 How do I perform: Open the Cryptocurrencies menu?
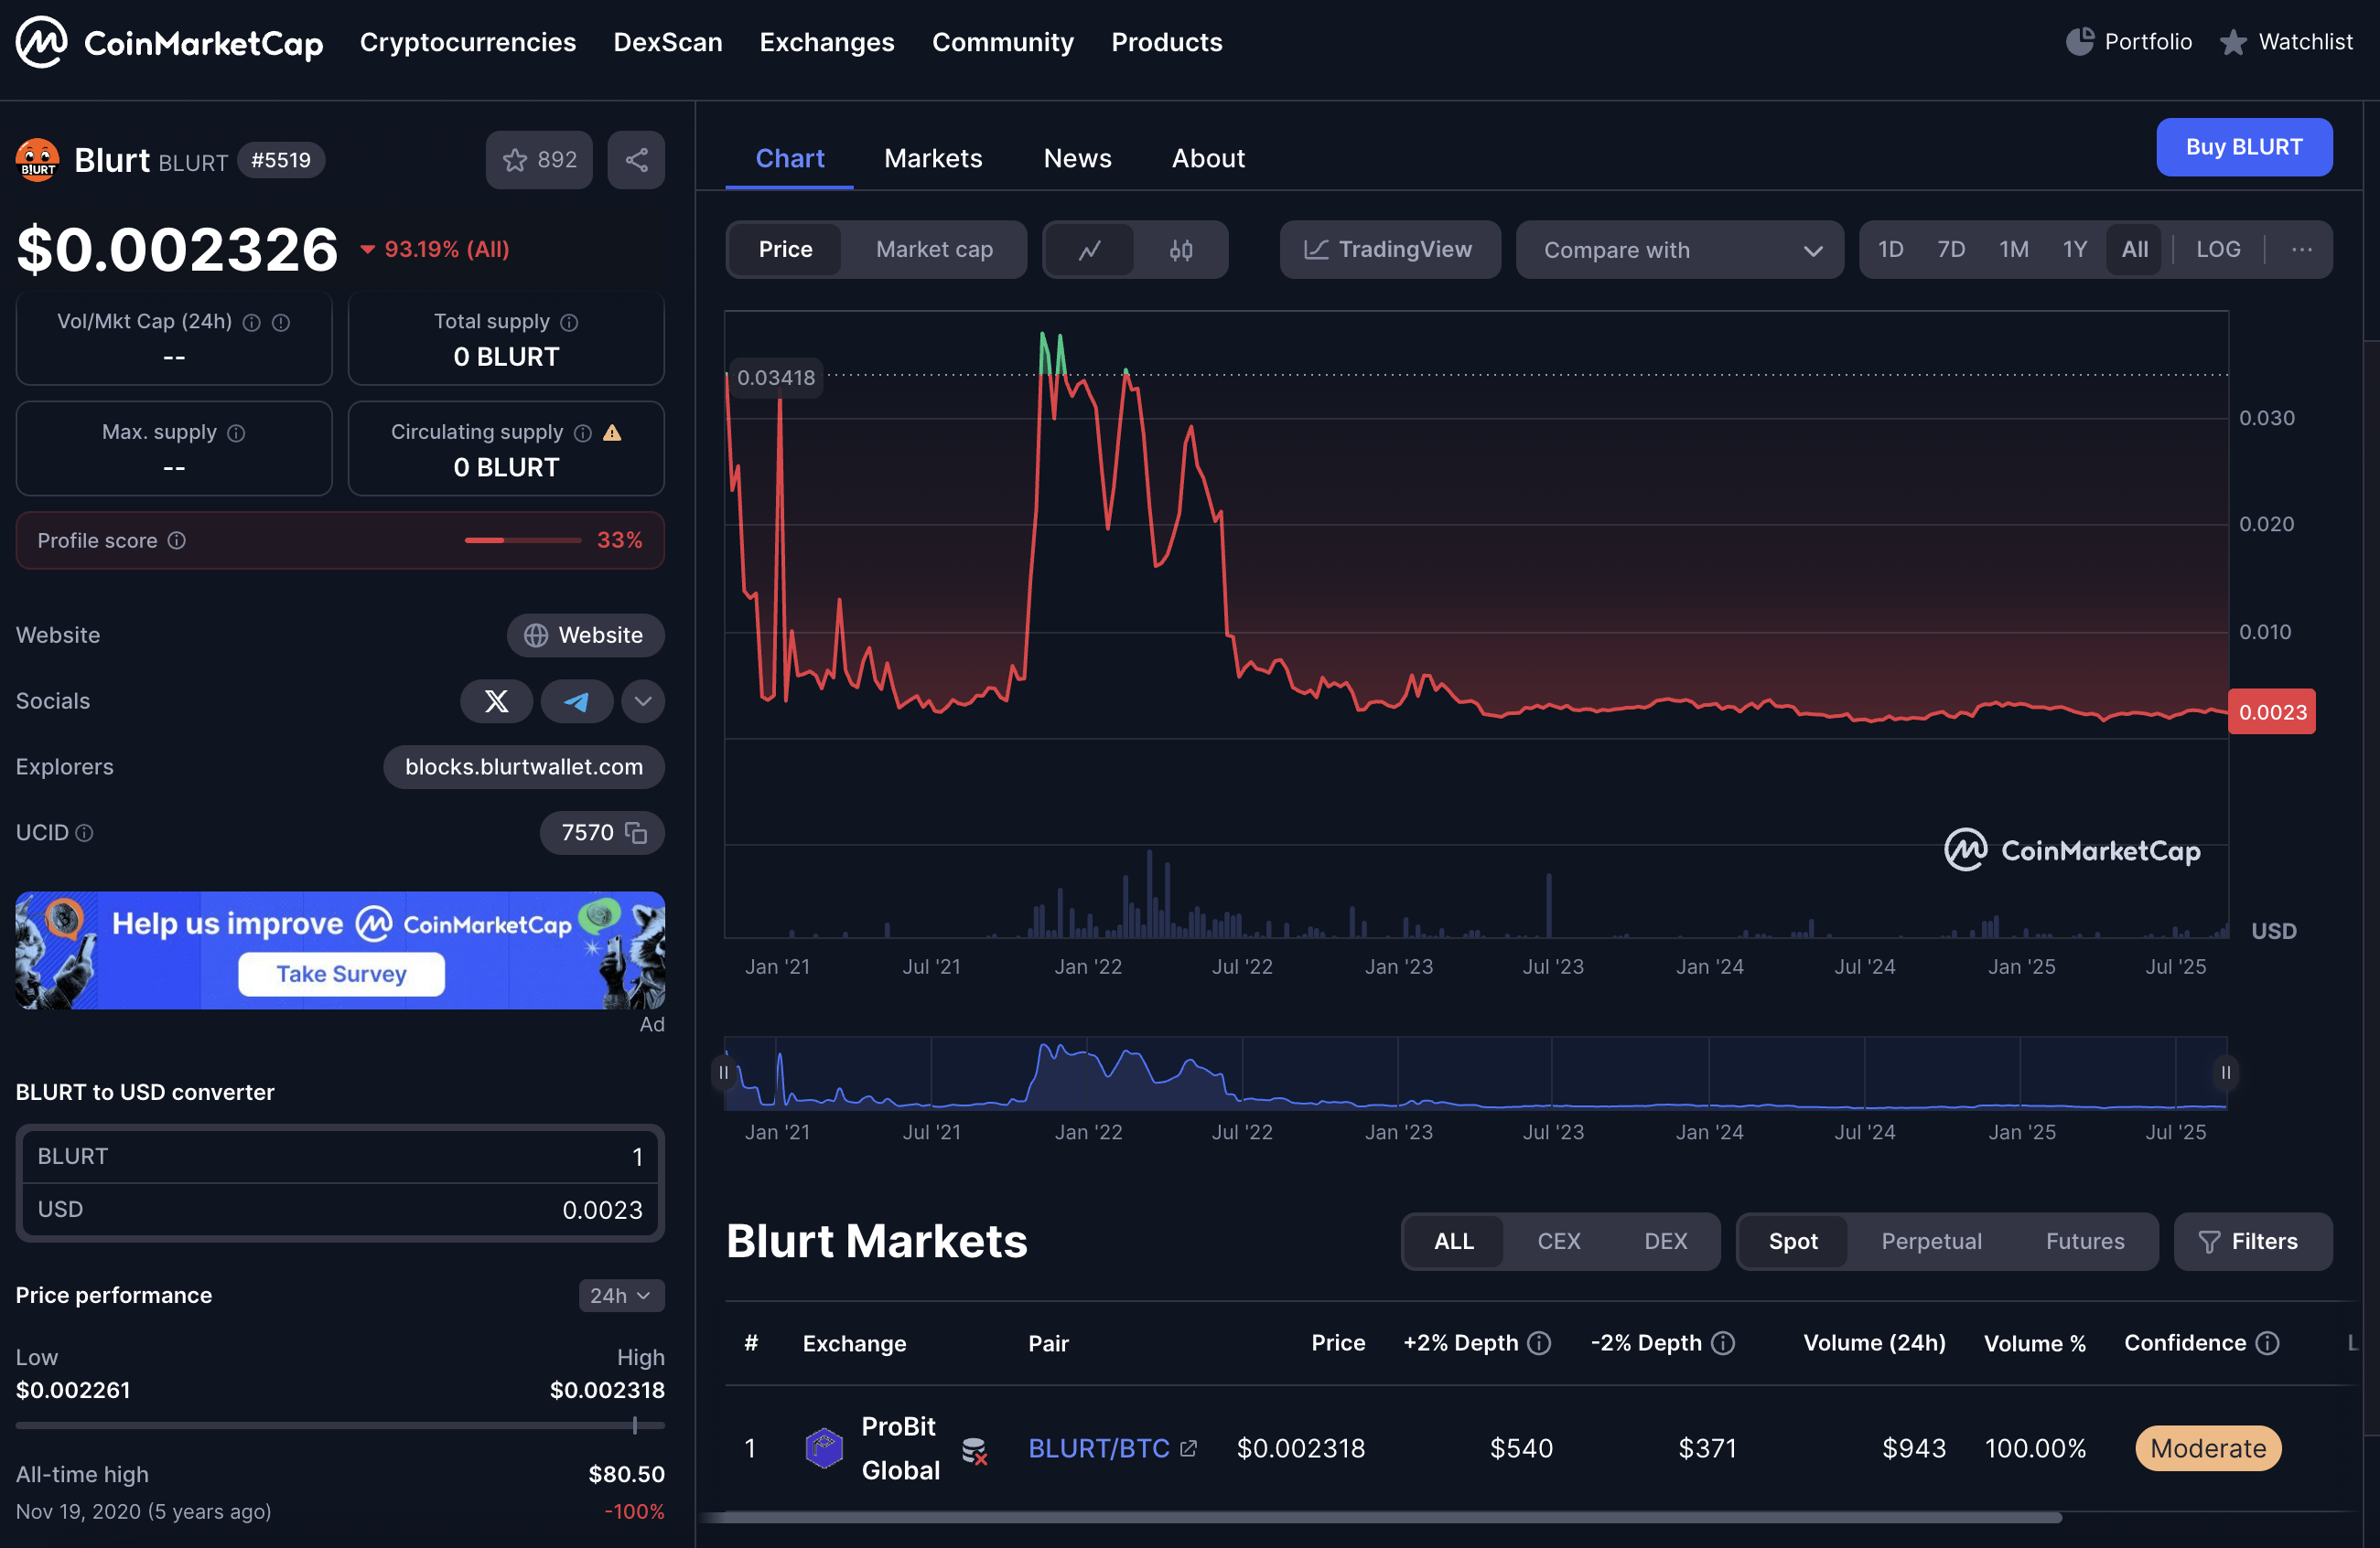click(468, 42)
